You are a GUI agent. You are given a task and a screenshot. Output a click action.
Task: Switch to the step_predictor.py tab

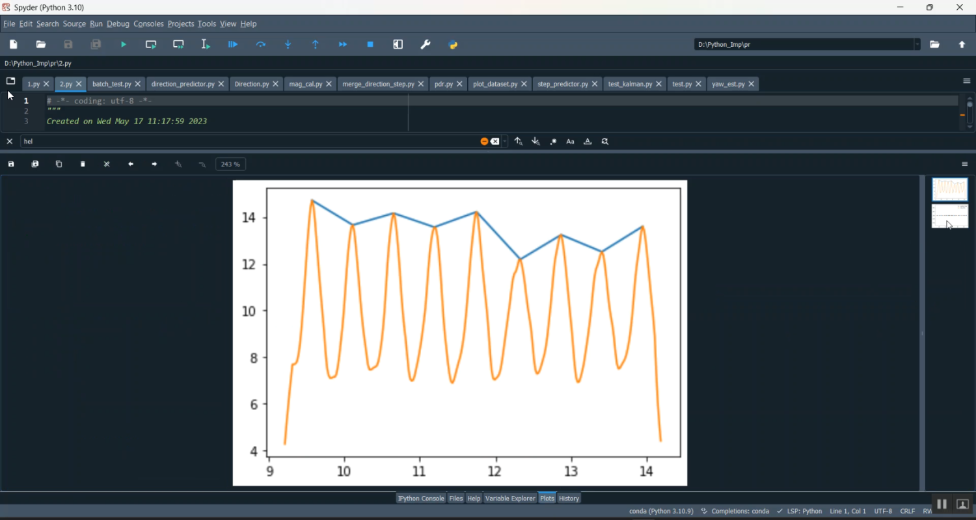[x=562, y=84]
